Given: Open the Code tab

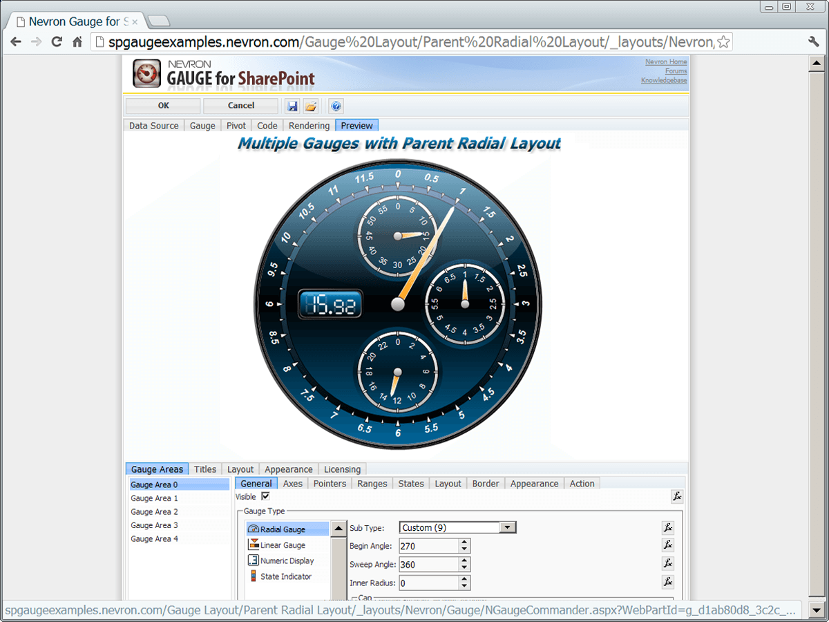Looking at the screenshot, I should click(x=267, y=125).
